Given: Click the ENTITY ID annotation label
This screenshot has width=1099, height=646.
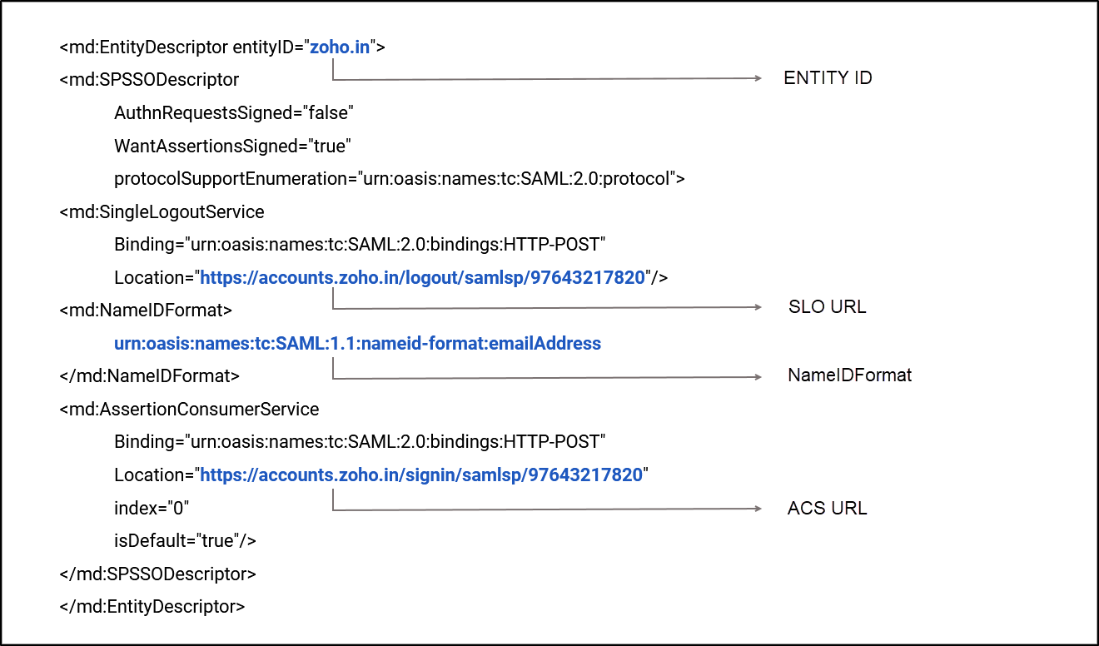Looking at the screenshot, I should pyautogui.click(x=828, y=79).
